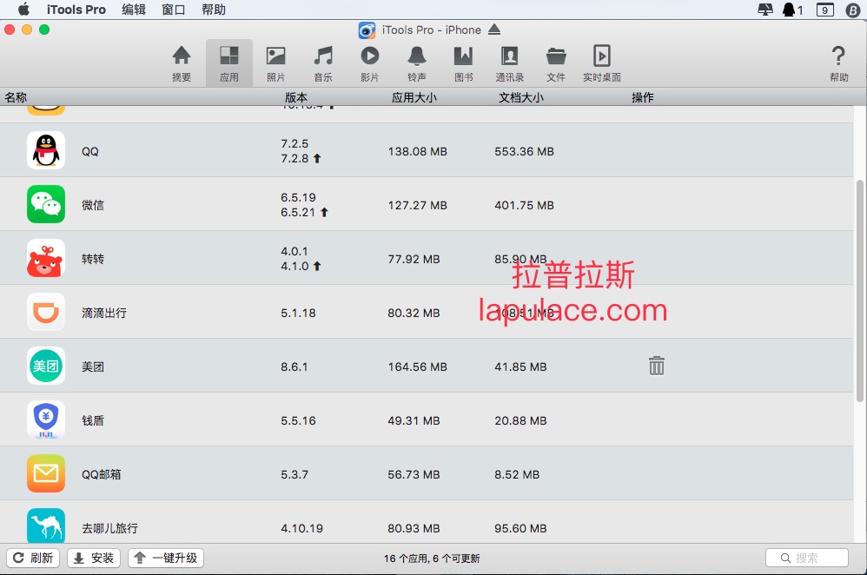Open the 窗口 menu

click(173, 10)
